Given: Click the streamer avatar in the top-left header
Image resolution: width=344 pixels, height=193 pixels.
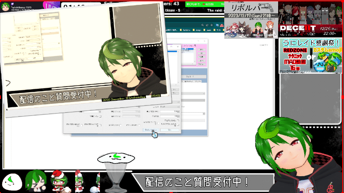Looking at the screenshot, I should 5,7.
